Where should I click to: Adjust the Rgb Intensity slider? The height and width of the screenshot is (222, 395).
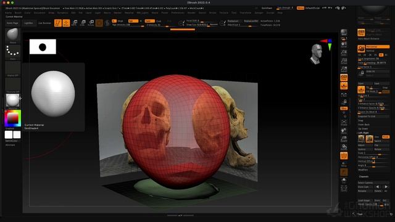coord(128,25)
